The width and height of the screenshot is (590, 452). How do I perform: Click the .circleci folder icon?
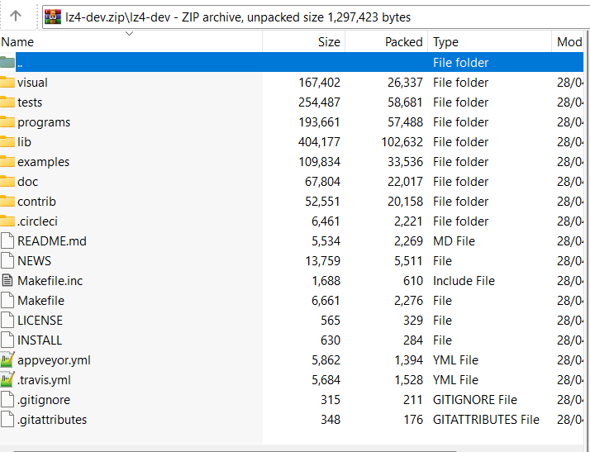pos(7,221)
